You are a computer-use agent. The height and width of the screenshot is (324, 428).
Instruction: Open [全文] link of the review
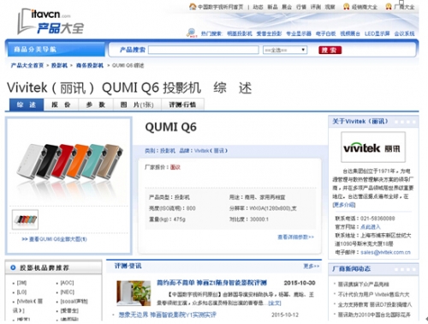[x=274, y=303]
